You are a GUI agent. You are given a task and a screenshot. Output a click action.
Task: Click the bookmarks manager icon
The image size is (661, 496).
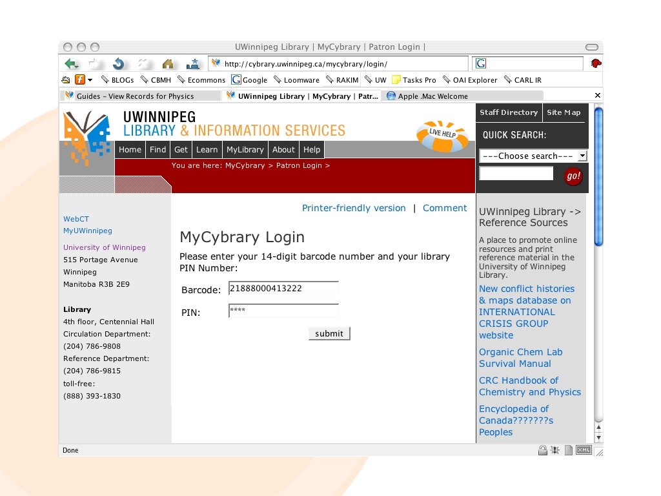pyautogui.click(x=66, y=79)
